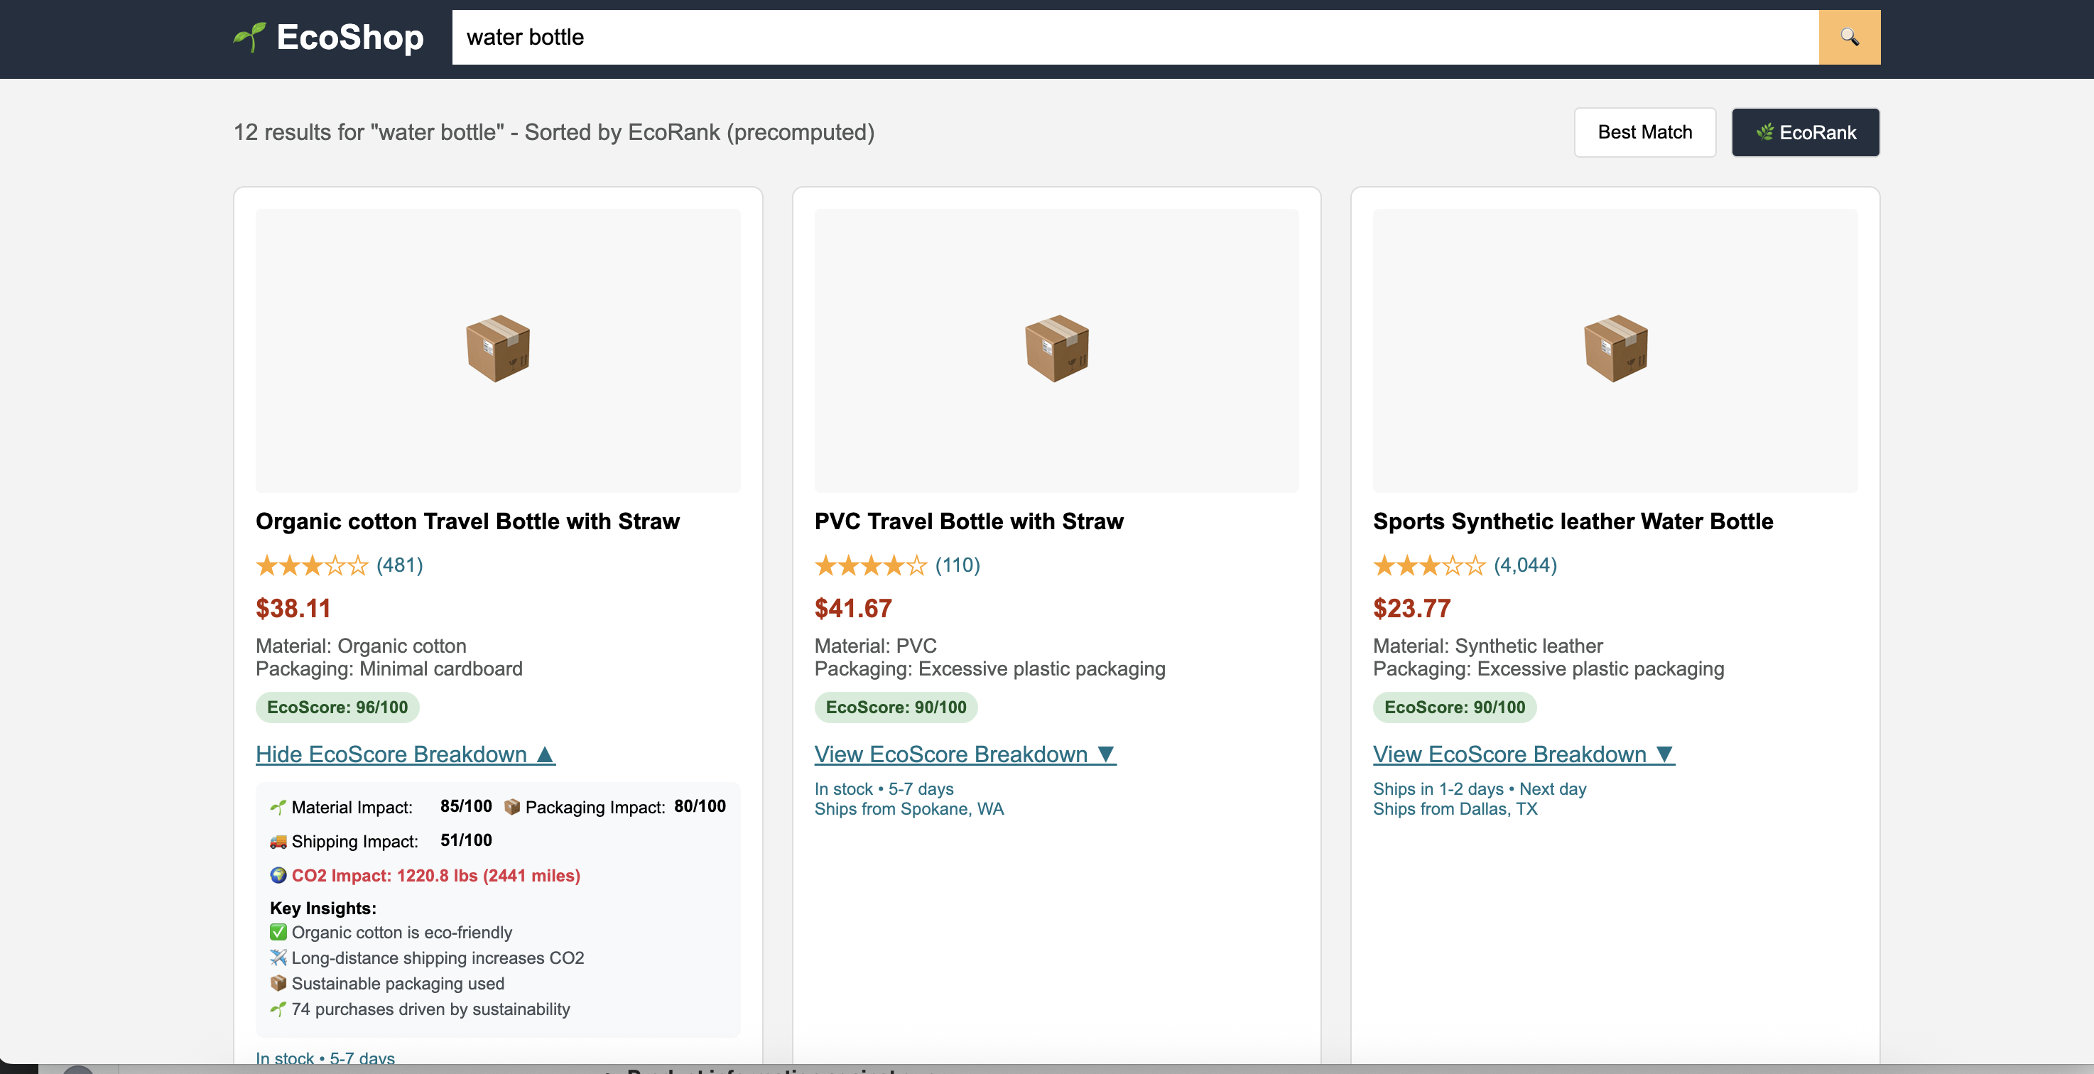Click the PVC Travel Bottle package image

coord(1056,349)
